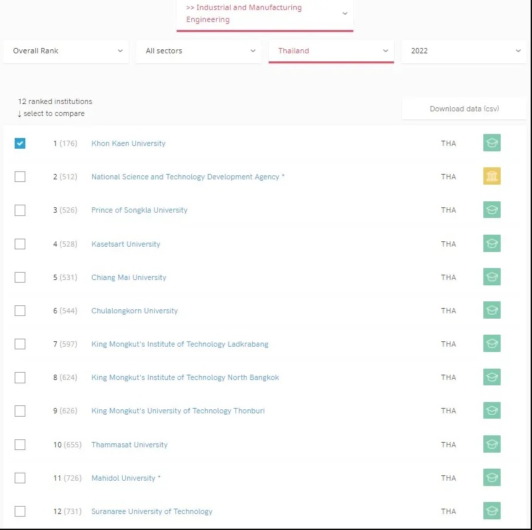Image resolution: width=532 pixels, height=530 pixels.
Task: Open King Mongkut's University of Technology Thonburi link
Action: coord(178,411)
